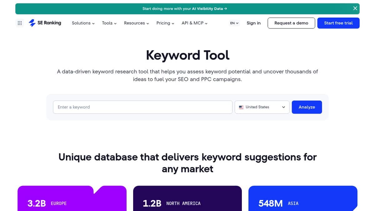Go to Sign in
Screen dimensions: 375x211
click(253, 23)
